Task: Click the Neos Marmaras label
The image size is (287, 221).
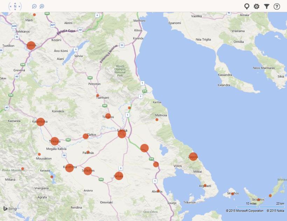Action: pos(264,68)
